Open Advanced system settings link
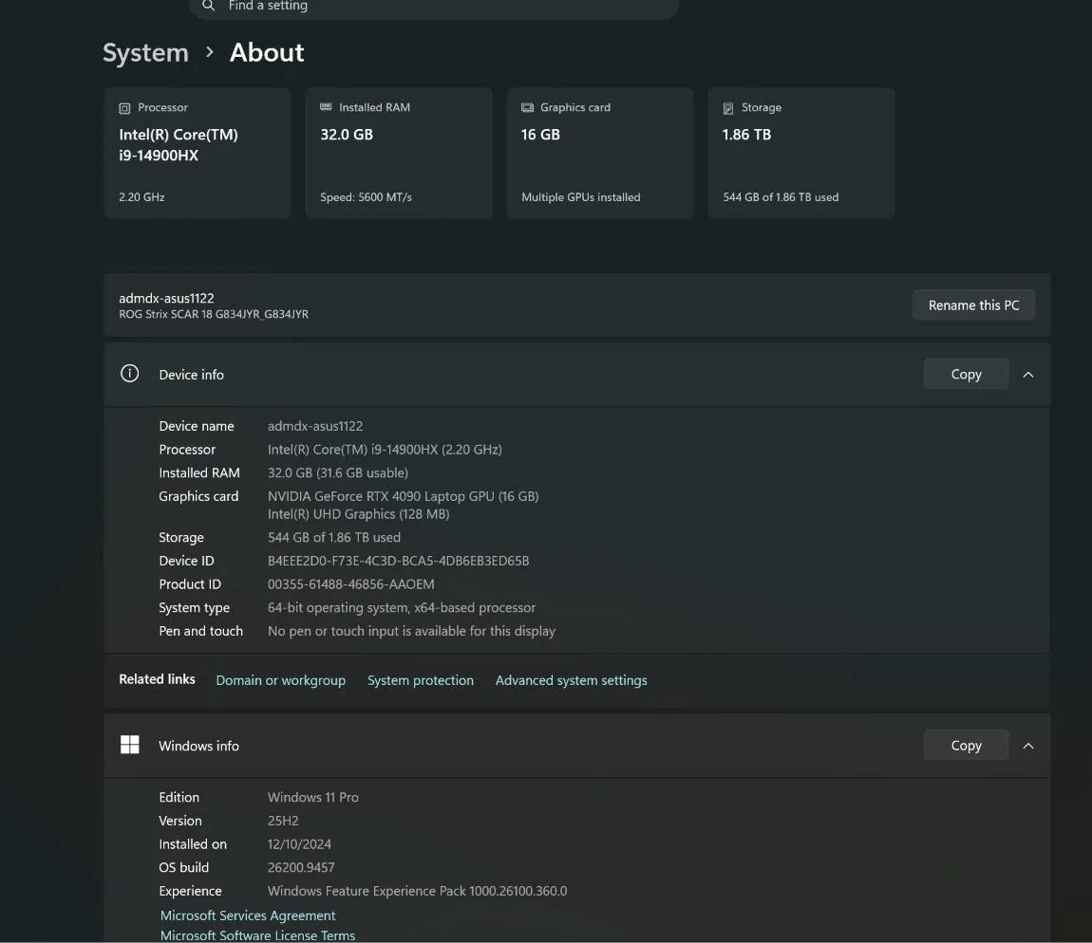Viewport: 1092px width, 943px height. coord(571,680)
